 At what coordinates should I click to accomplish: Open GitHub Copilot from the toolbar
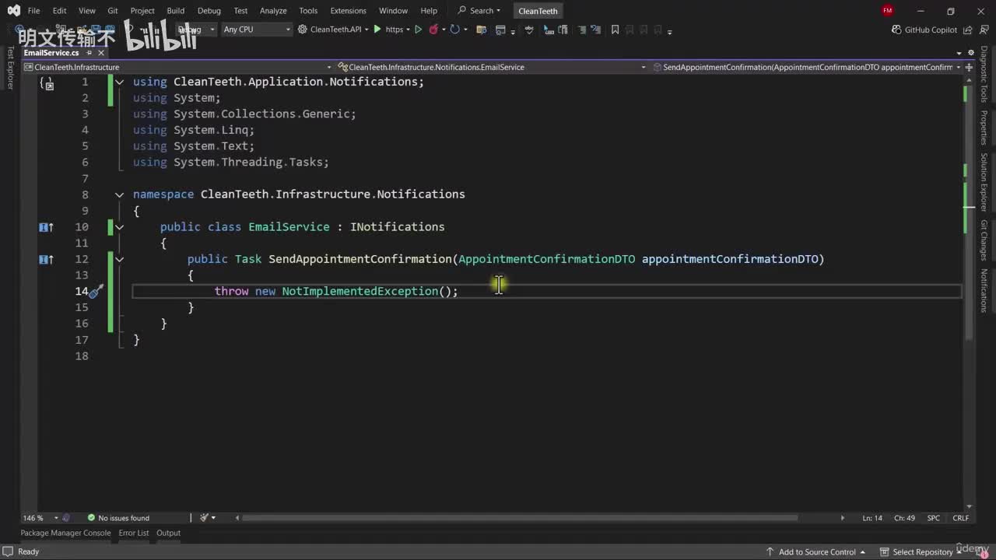(x=924, y=30)
